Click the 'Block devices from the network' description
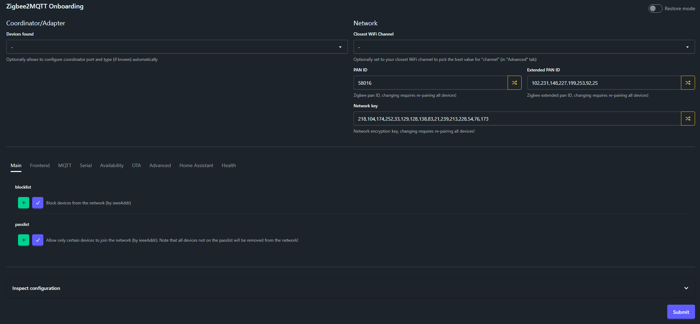This screenshot has height=324, width=700. 88,203
